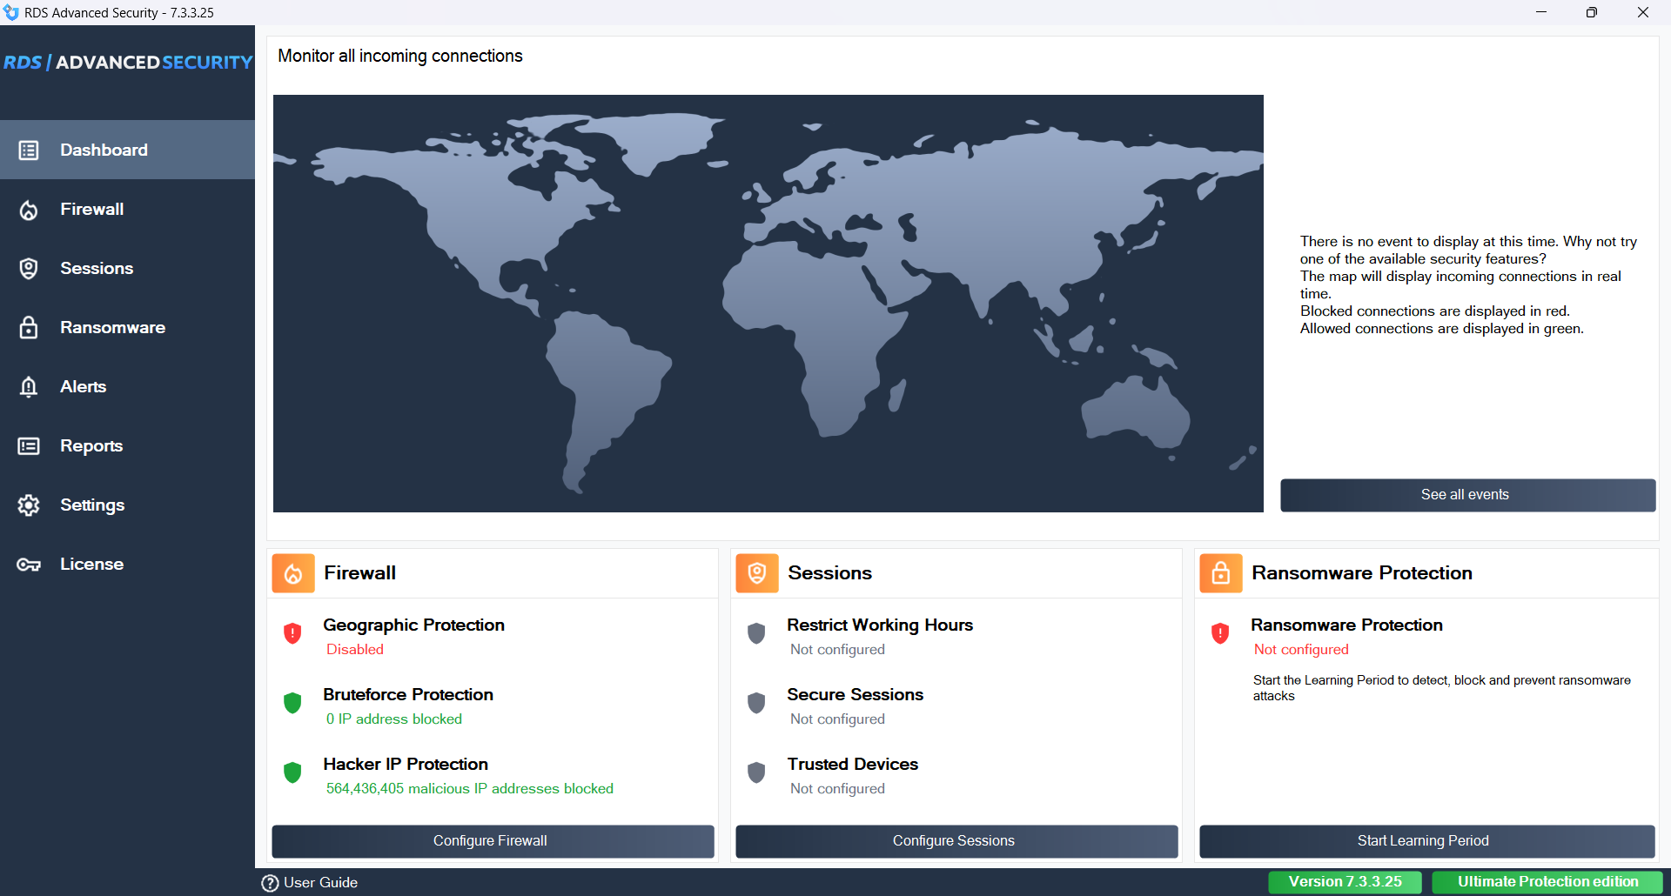The image size is (1671, 896).
Task: Click the no-event information message beside map
Action: tap(1468, 285)
